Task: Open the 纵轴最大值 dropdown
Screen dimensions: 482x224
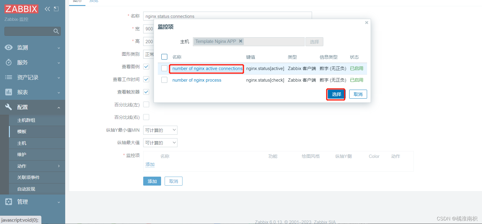Action: point(160,143)
